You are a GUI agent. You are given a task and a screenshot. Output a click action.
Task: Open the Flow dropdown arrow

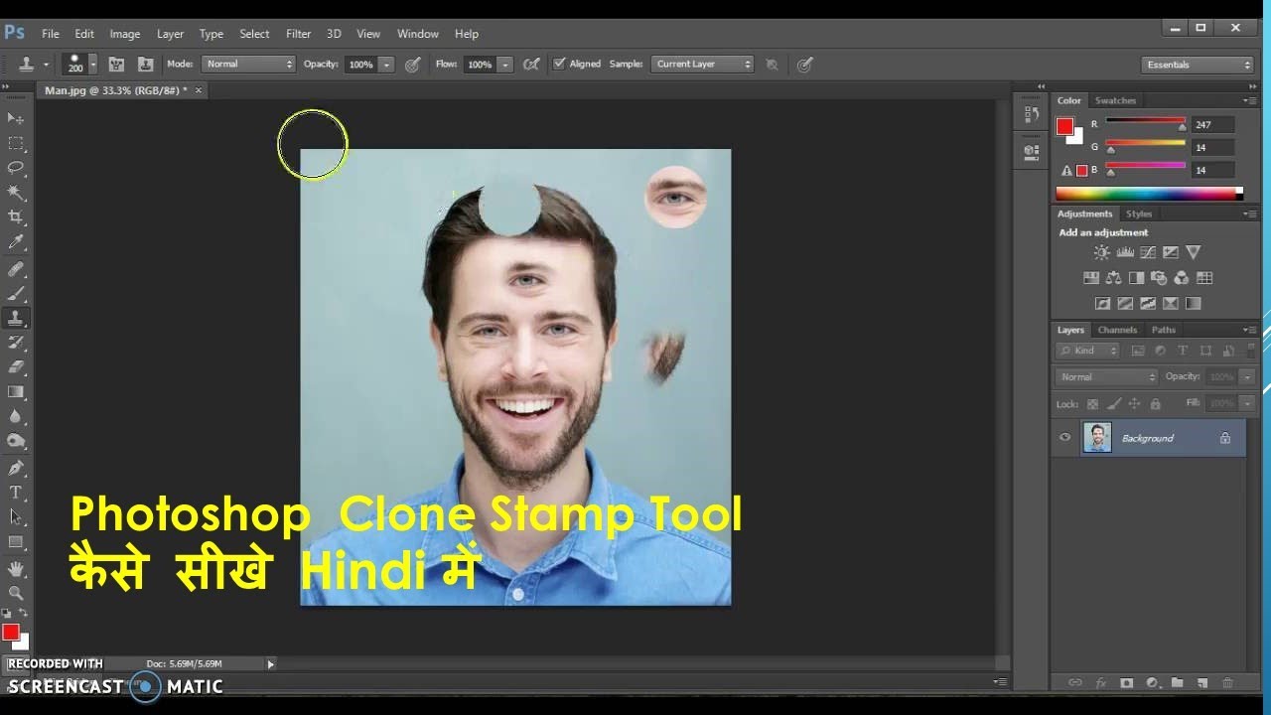point(505,65)
